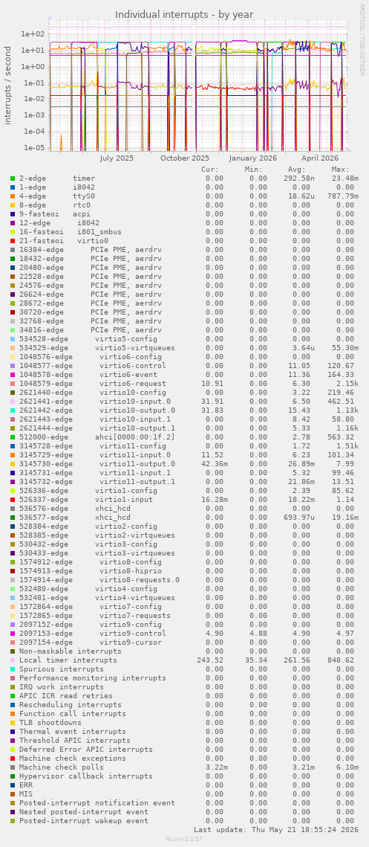The width and height of the screenshot is (369, 847).
Task: Click the April 2026 x-axis label
Action: pos(320,158)
